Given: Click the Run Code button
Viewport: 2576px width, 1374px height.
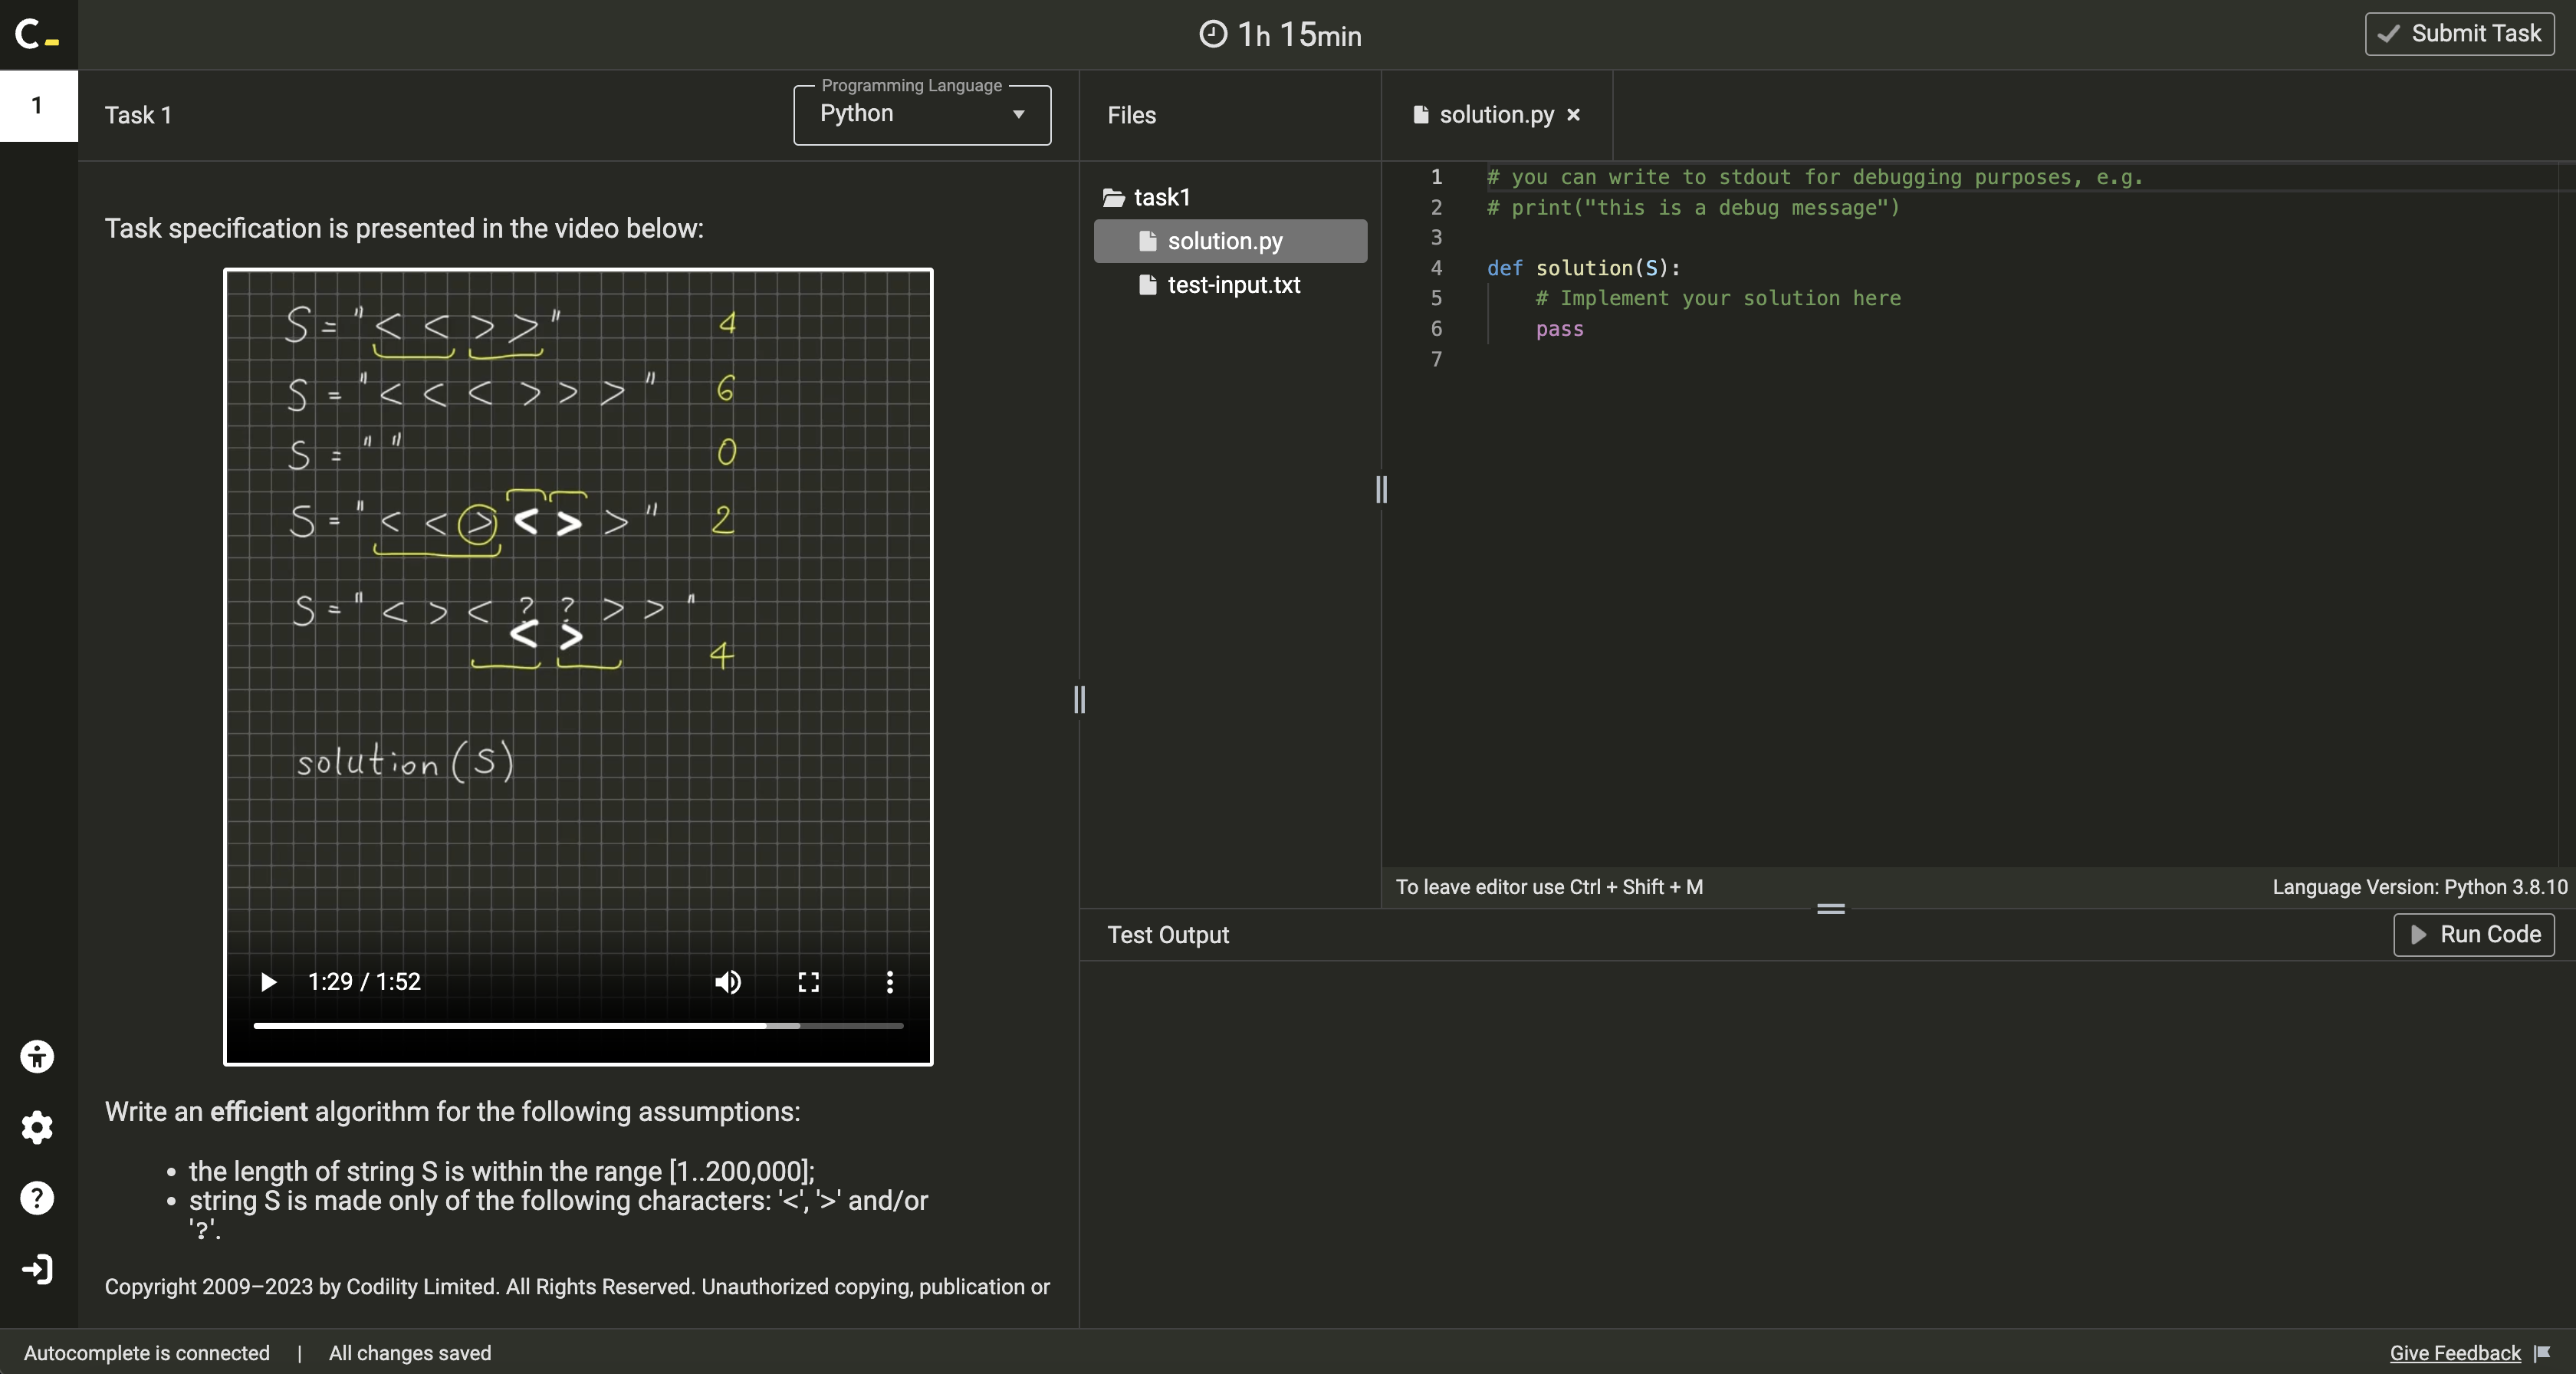Looking at the screenshot, I should click(2473, 934).
